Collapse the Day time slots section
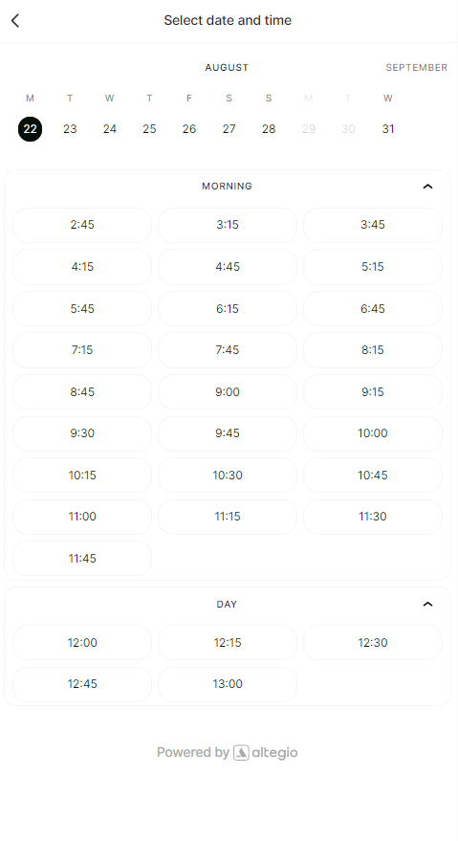The height and width of the screenshot is (841, 458). click(x=427, y=604)
